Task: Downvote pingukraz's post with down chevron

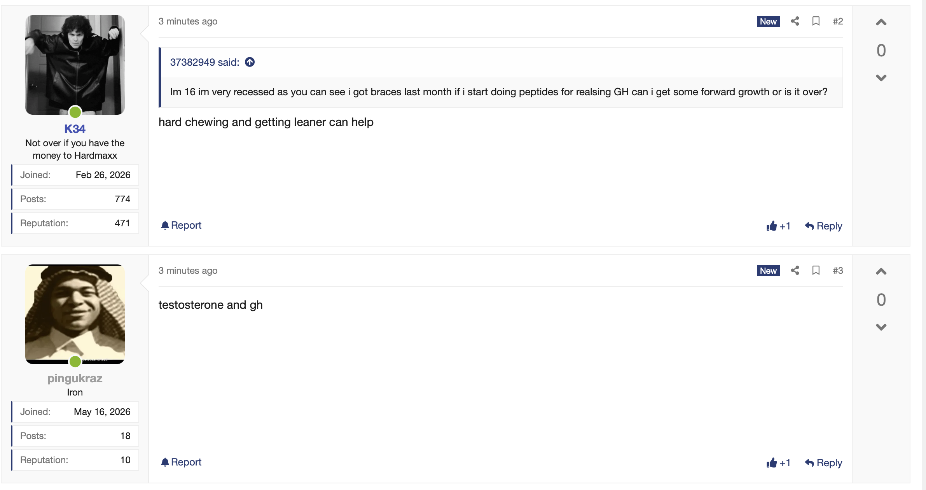Action: [881, 327]
